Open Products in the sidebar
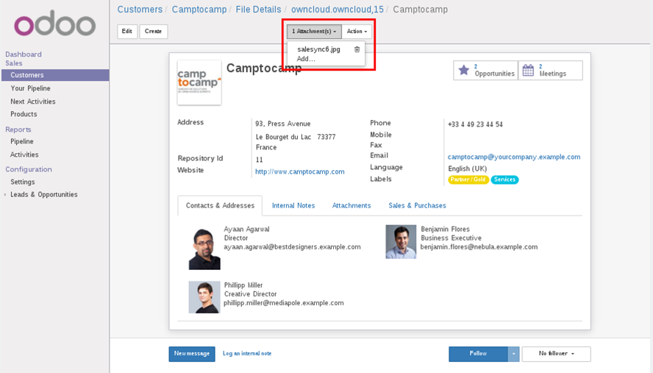The width and height of the screenshot is (653, 373). point(24,114)
